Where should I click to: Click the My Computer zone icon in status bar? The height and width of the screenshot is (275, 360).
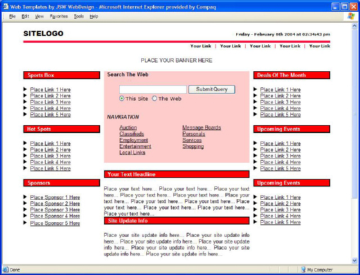(x=303, y=270)
